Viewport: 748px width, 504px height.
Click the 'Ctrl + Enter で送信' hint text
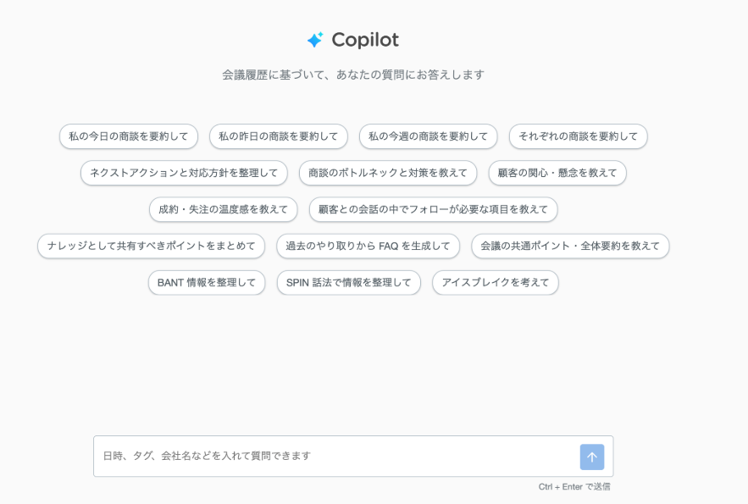coord(574,486)
